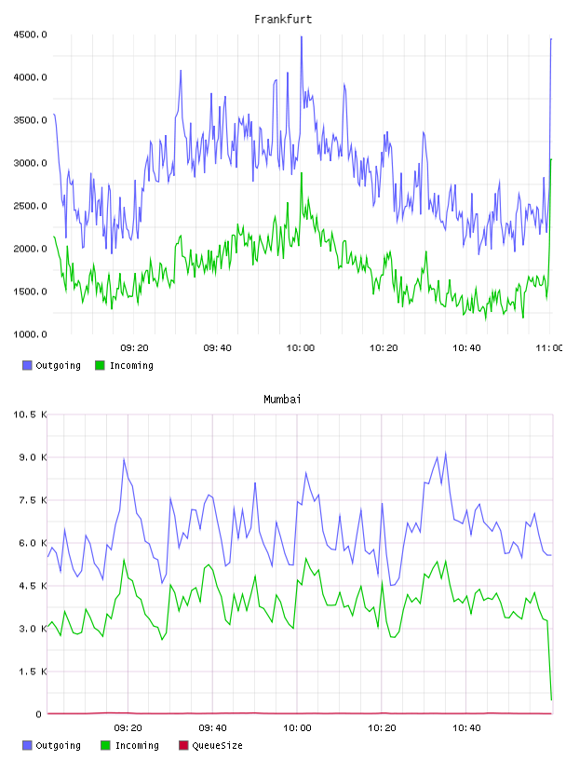
Task: Click the 10:40 time label in Frankfurt chart
Action: pos(466,347)
